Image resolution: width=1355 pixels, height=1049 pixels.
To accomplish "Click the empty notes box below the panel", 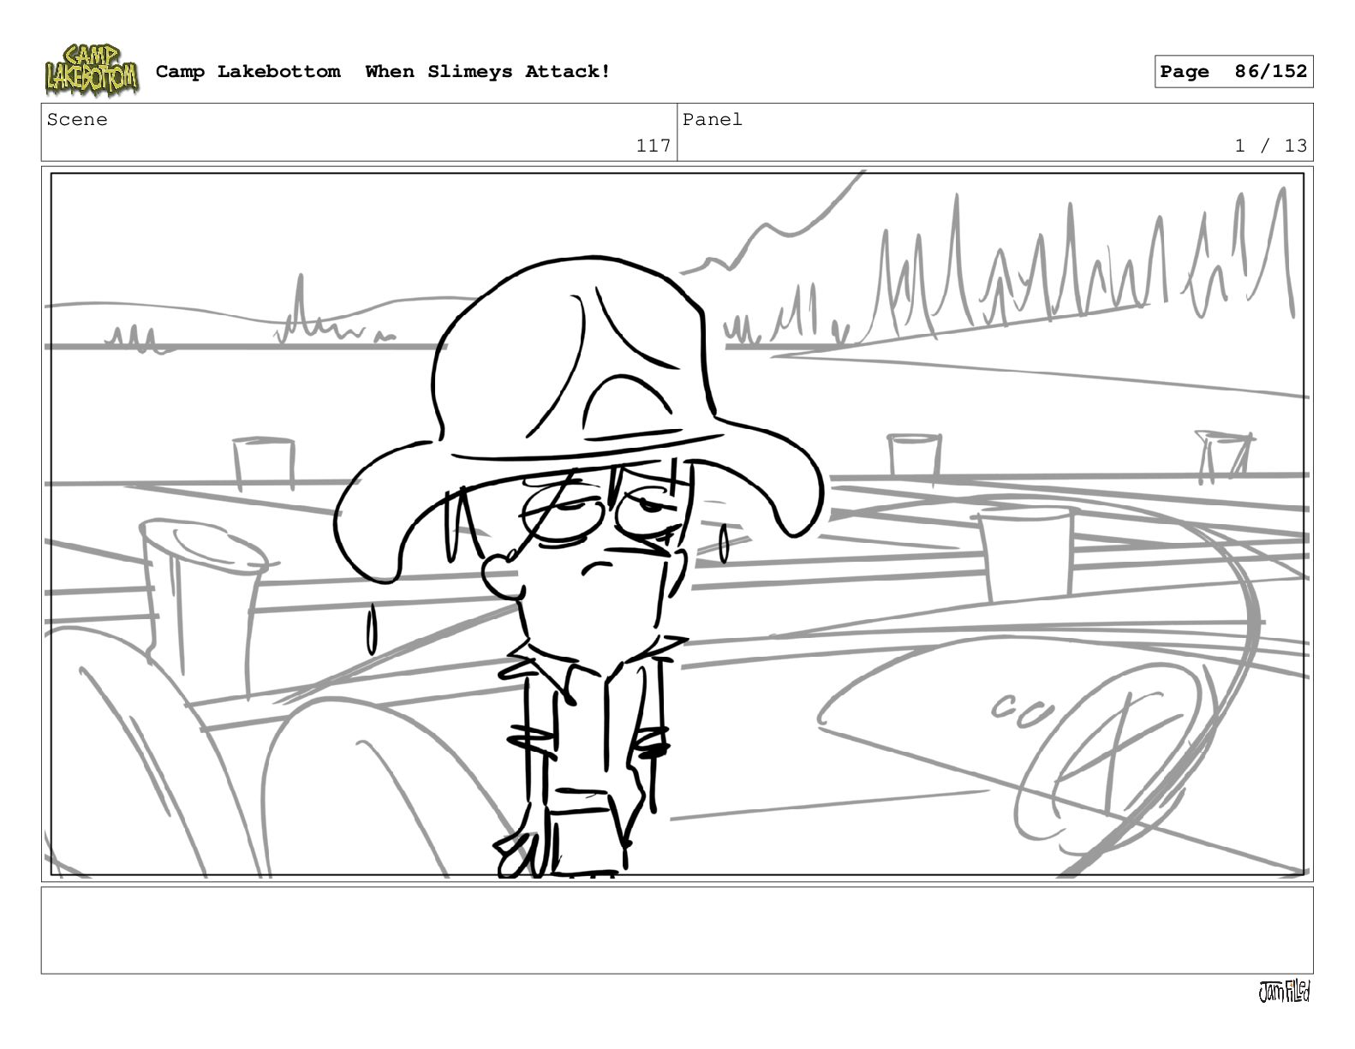I will (x=677, y=930).
